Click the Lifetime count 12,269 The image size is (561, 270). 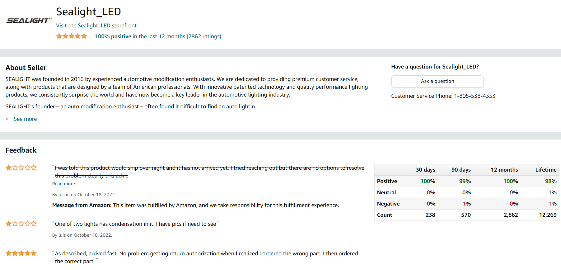point(548,215)
